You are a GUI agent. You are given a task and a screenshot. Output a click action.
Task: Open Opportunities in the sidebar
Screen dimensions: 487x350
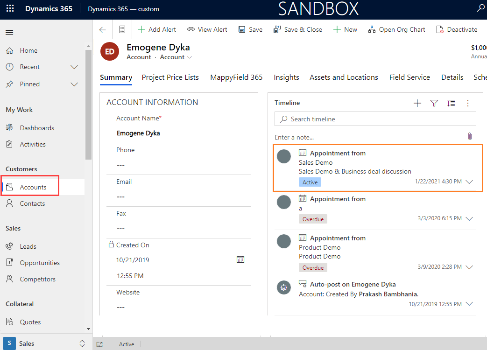click(40, 263)
